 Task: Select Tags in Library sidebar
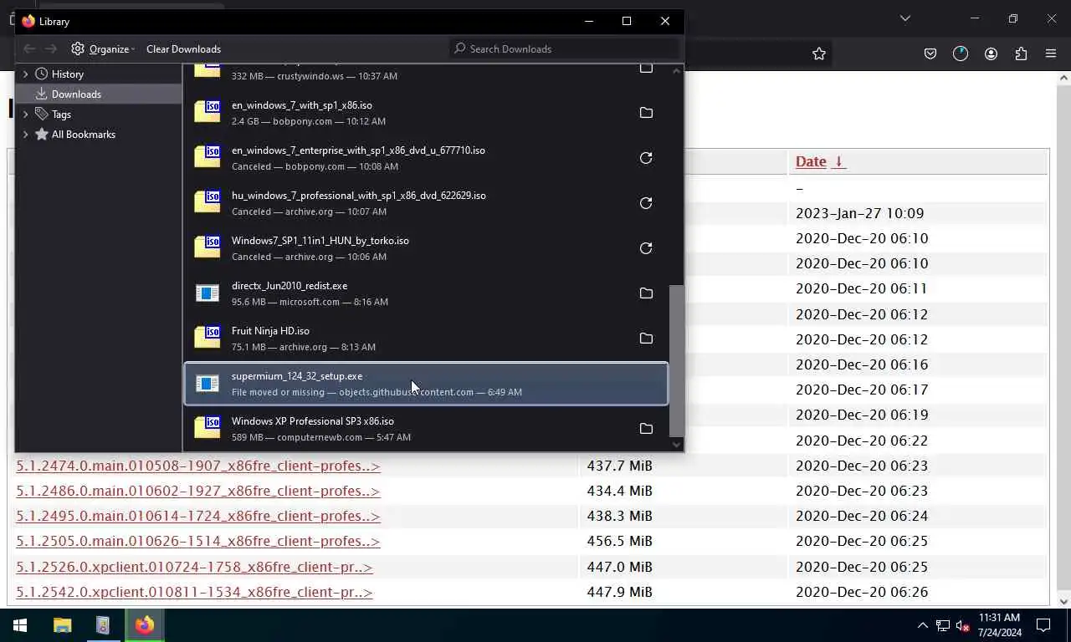61,114
